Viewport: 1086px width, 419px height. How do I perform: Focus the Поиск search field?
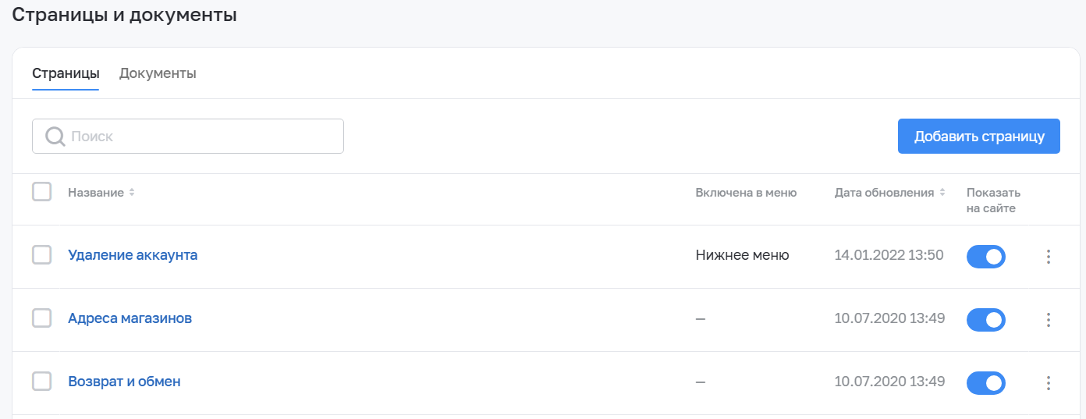tap(203, 137)
